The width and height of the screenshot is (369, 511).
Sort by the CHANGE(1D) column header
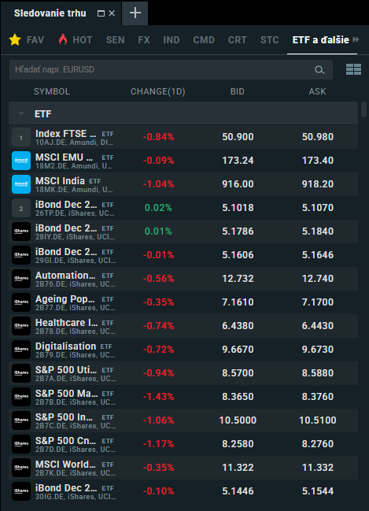158,91
